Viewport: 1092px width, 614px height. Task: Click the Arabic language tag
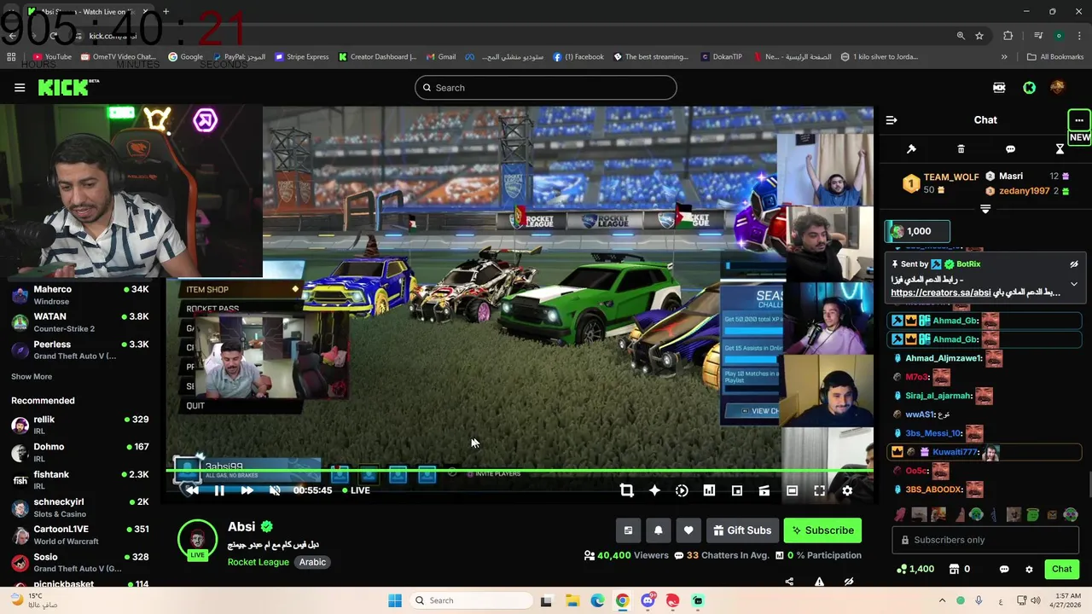[x=312, y=562]
